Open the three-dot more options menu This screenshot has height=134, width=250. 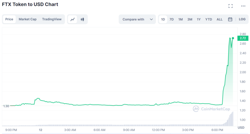click(x=243, y=6)
